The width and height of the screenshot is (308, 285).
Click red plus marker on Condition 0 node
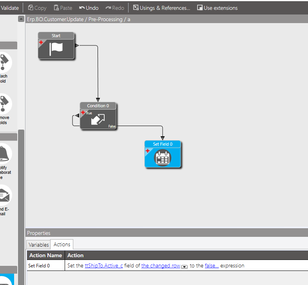[83, 112]
